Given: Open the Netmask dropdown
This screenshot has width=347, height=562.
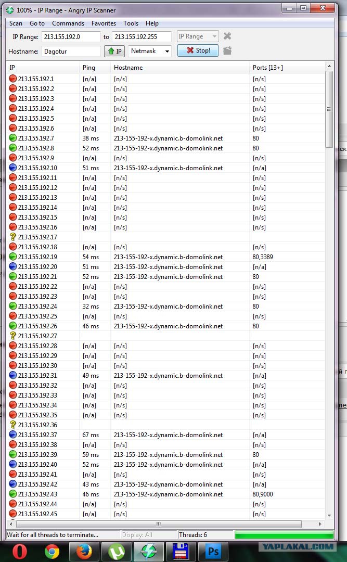Looking at the screenshot, I should pyautogui.click(x=149, y=51).
